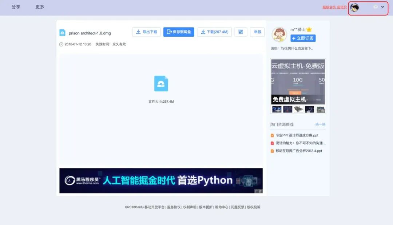Click the cloud file preview icon in center
The image size is (393, 225).
tap(161, 83)
